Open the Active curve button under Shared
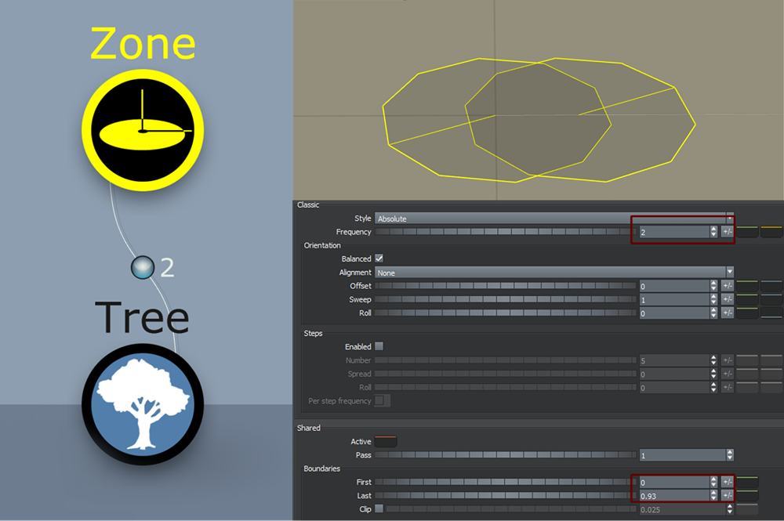The image size is (784, 521). 386,442
